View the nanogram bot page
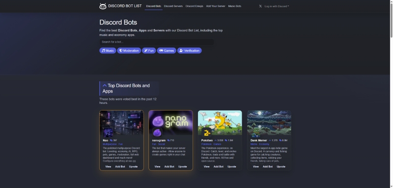This screenshot has width=393, height=188. point(157,167)
